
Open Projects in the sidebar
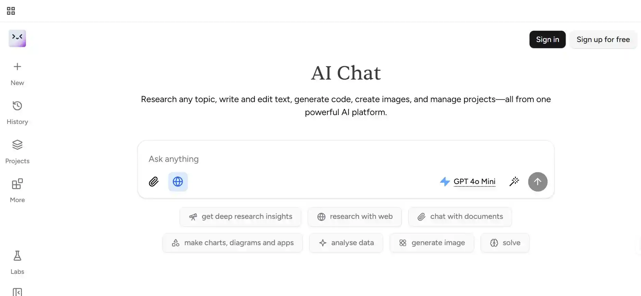(17, 151)
